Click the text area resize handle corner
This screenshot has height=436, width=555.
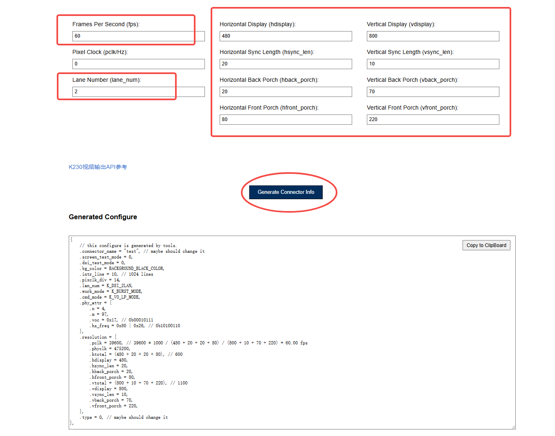(x=513, y=427)
